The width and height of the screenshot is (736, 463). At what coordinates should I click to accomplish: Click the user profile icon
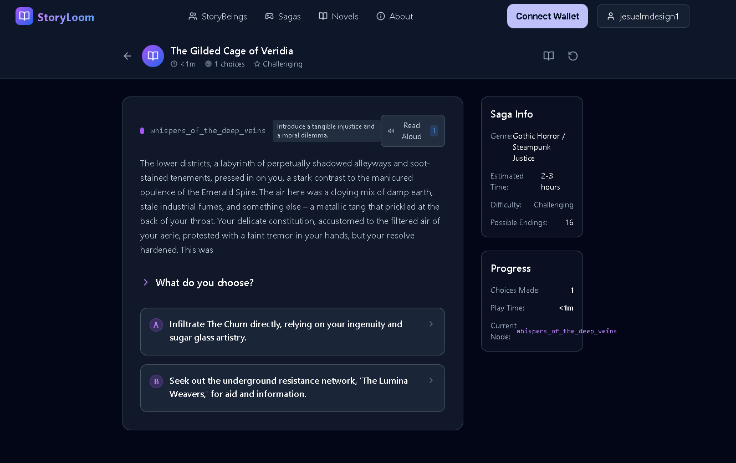click(611, 16)
